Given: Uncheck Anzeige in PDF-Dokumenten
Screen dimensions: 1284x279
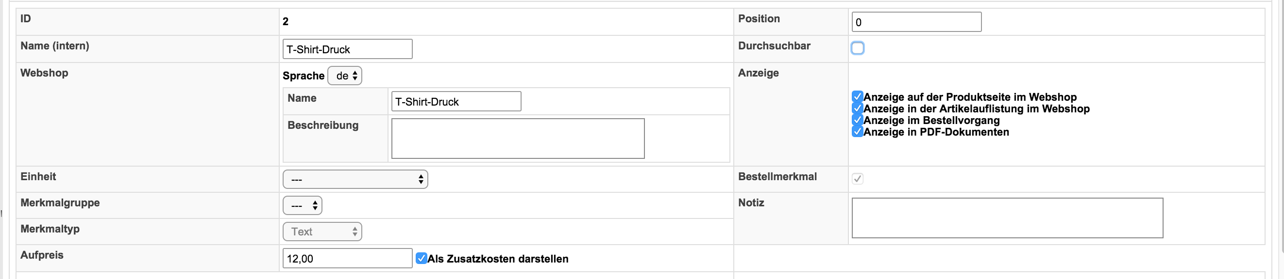Looking at the screenshot, I should tap(857, 132).
